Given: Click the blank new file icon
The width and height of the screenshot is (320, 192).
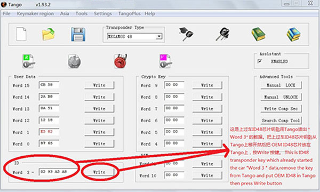Looking at the screenshot, I should coord(21,34).
